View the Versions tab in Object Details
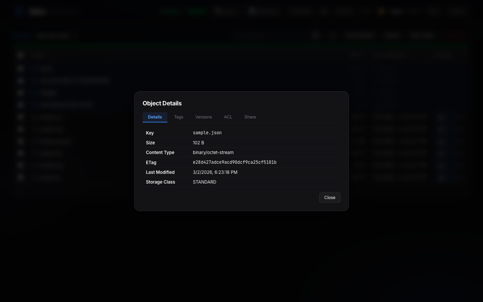The image size is (483, 302). coord(204,117)
